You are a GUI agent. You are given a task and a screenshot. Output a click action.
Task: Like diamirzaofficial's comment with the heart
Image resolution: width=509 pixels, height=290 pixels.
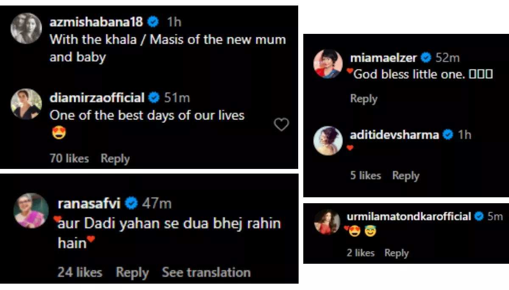point(281,124)
